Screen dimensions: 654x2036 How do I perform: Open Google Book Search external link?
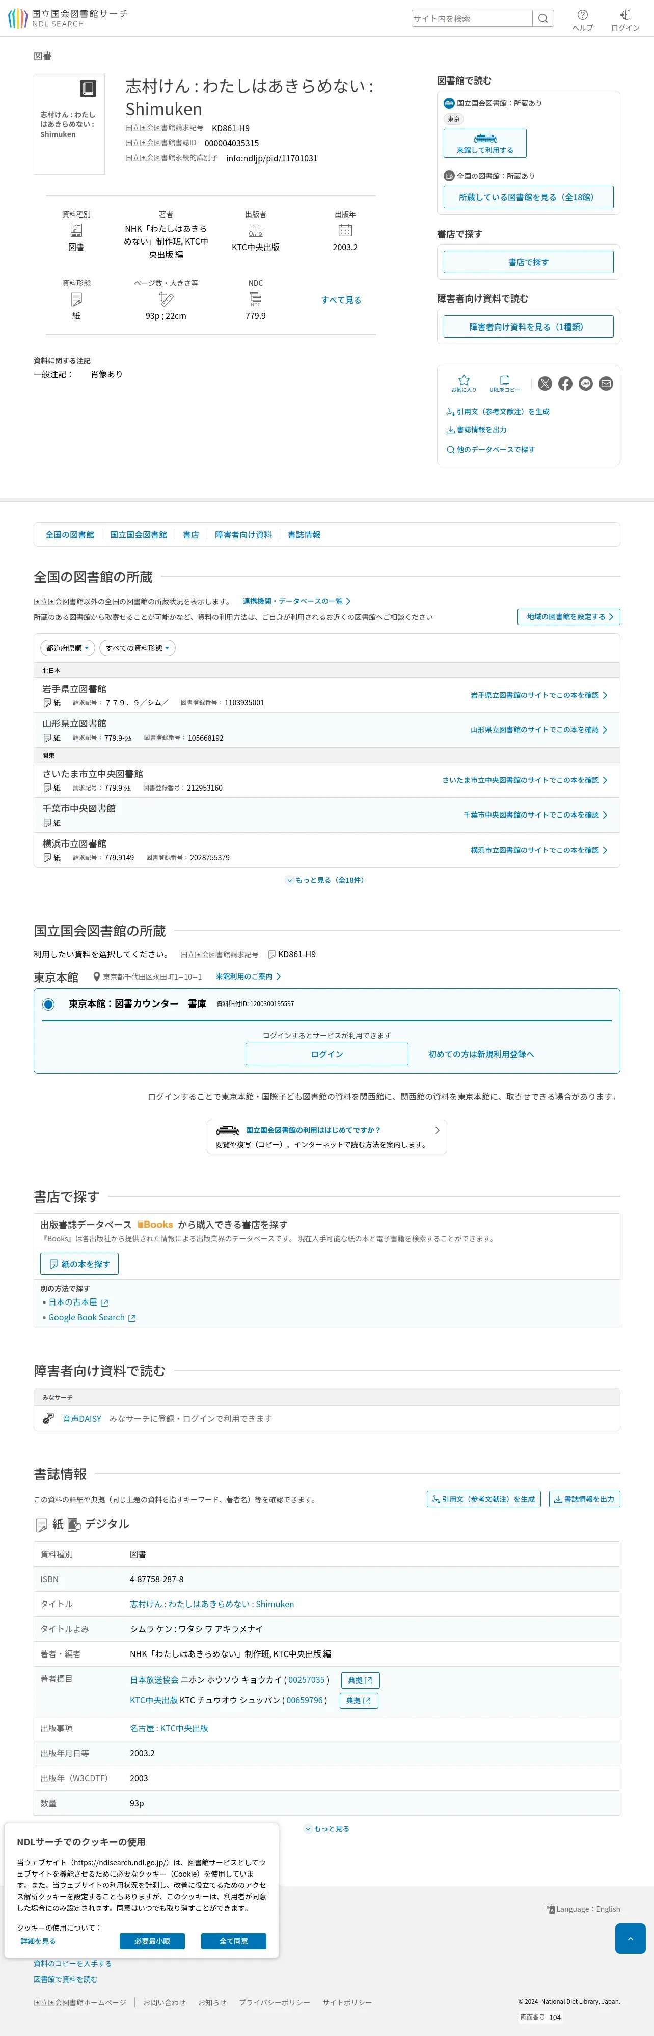[92, 1318]
